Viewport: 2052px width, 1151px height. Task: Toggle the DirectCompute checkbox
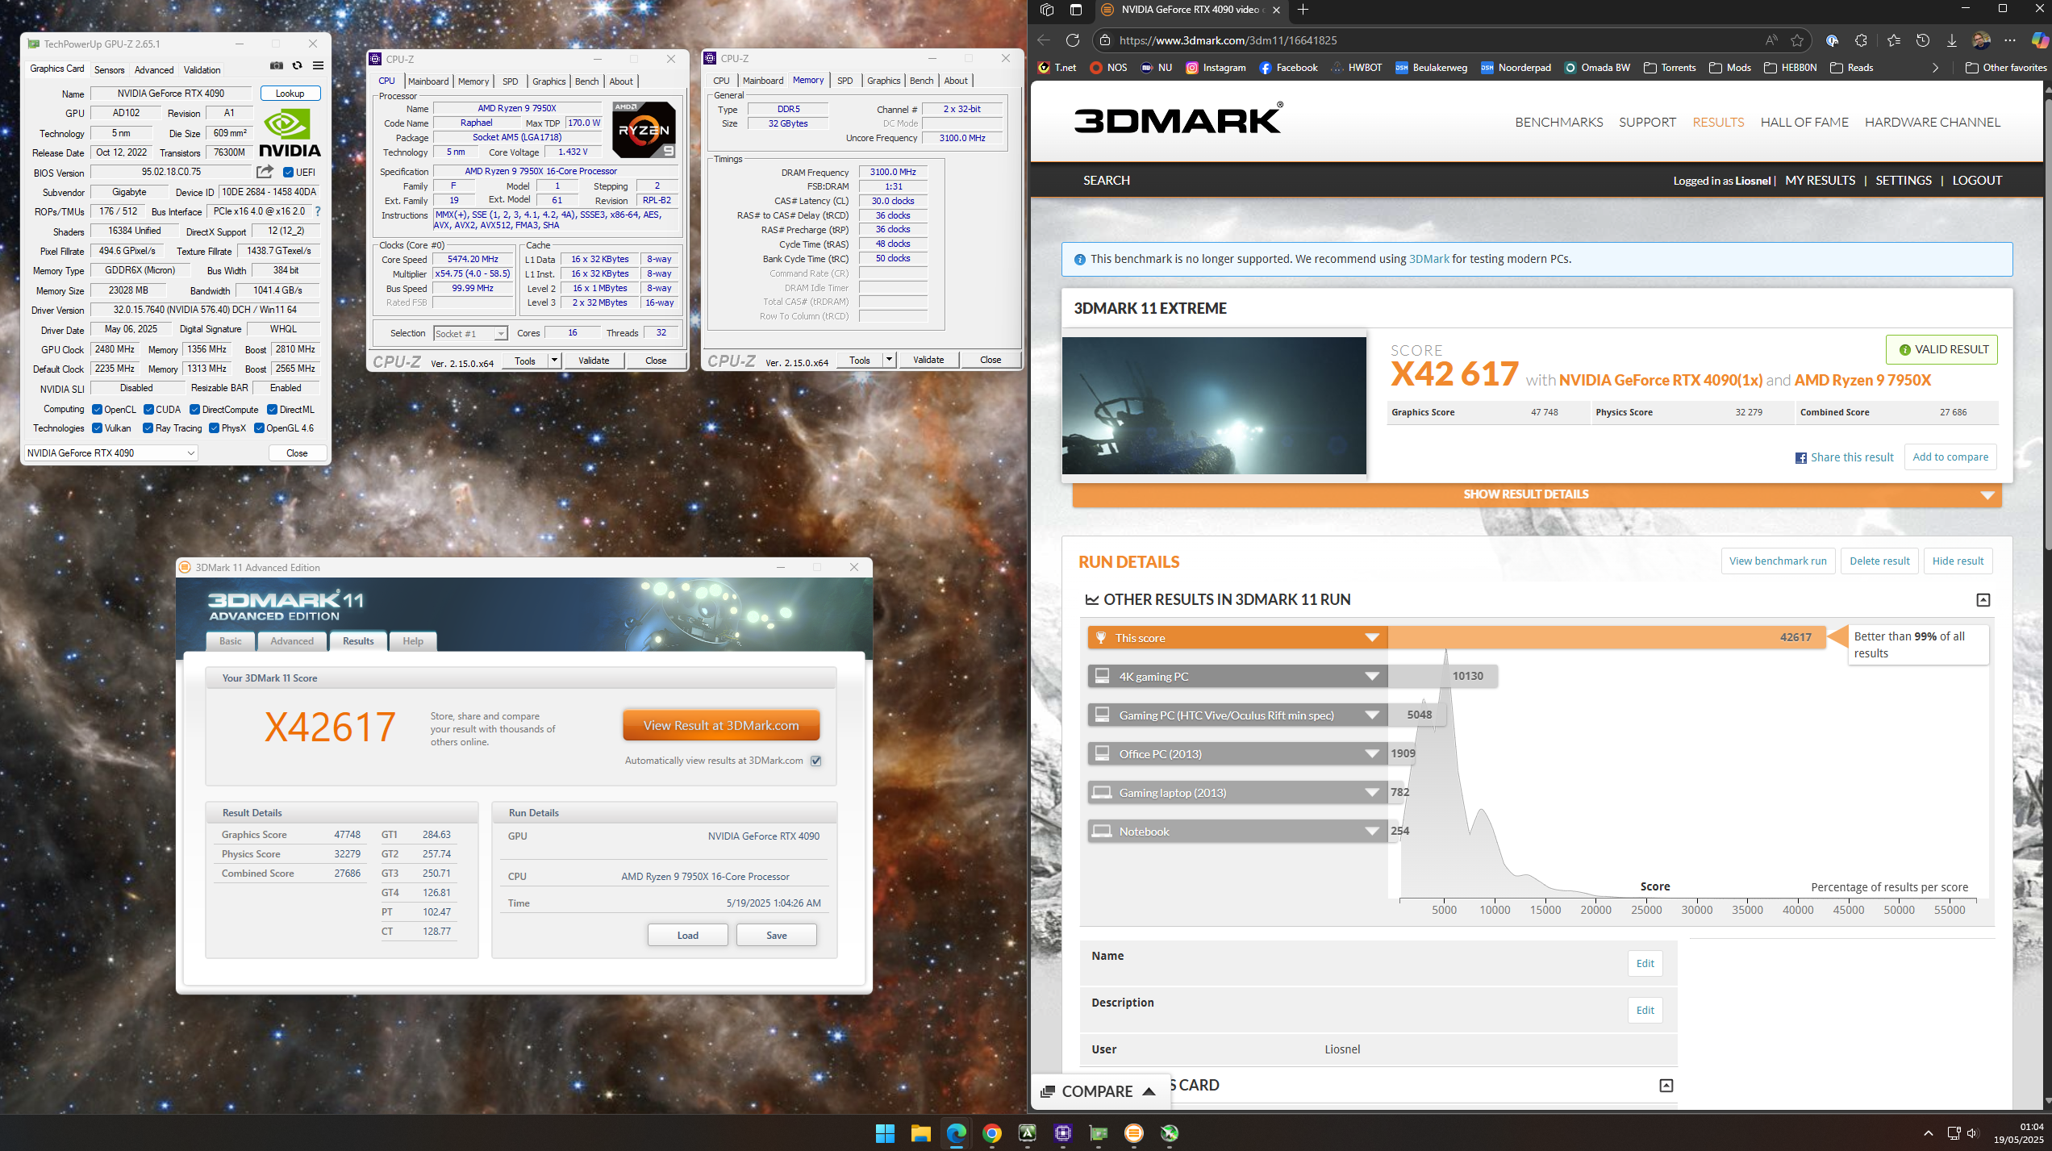194,410
